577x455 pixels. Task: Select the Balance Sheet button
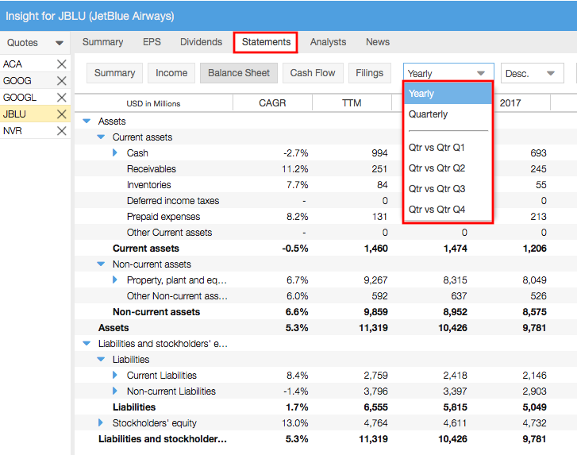tap(239, 73)
